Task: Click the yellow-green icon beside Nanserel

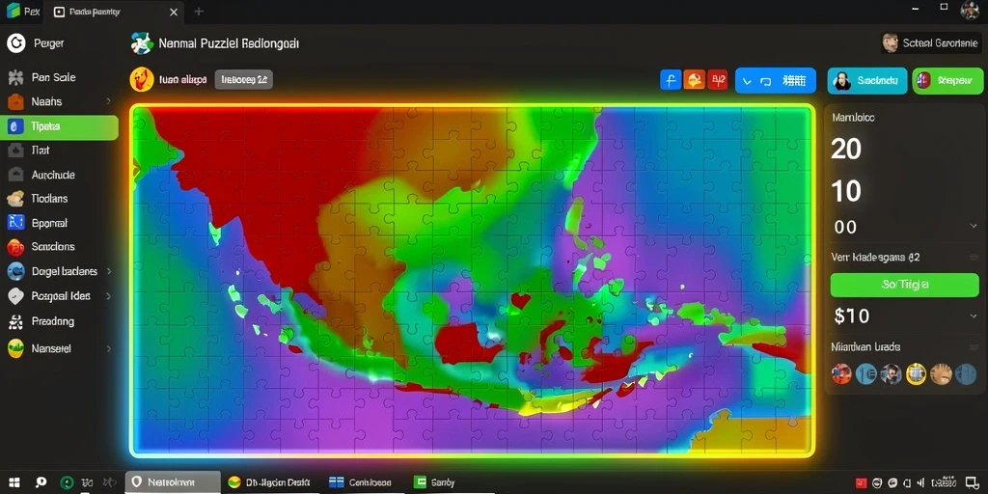Action: (x=15, y=348)
